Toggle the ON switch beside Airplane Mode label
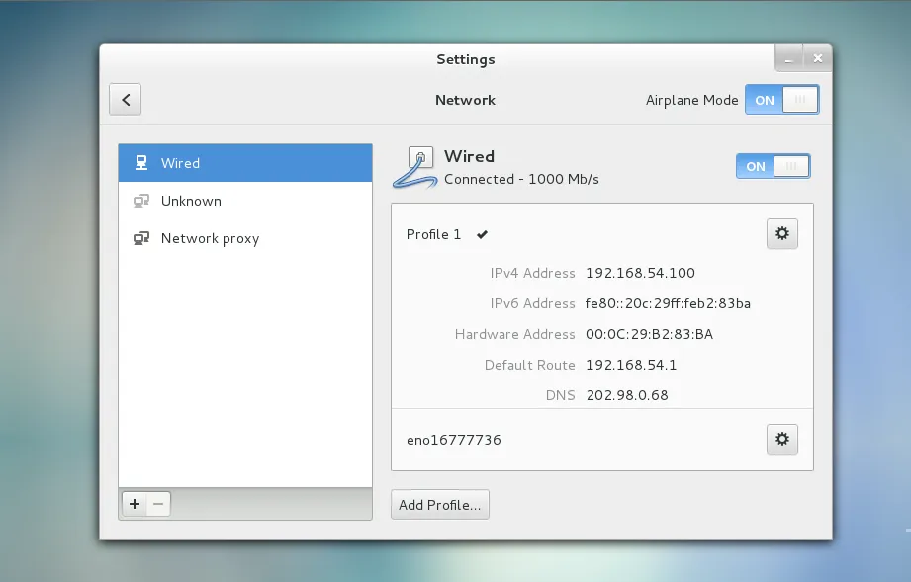The height and width of the screenshot is (582, 911). click(x=781, y=100)
